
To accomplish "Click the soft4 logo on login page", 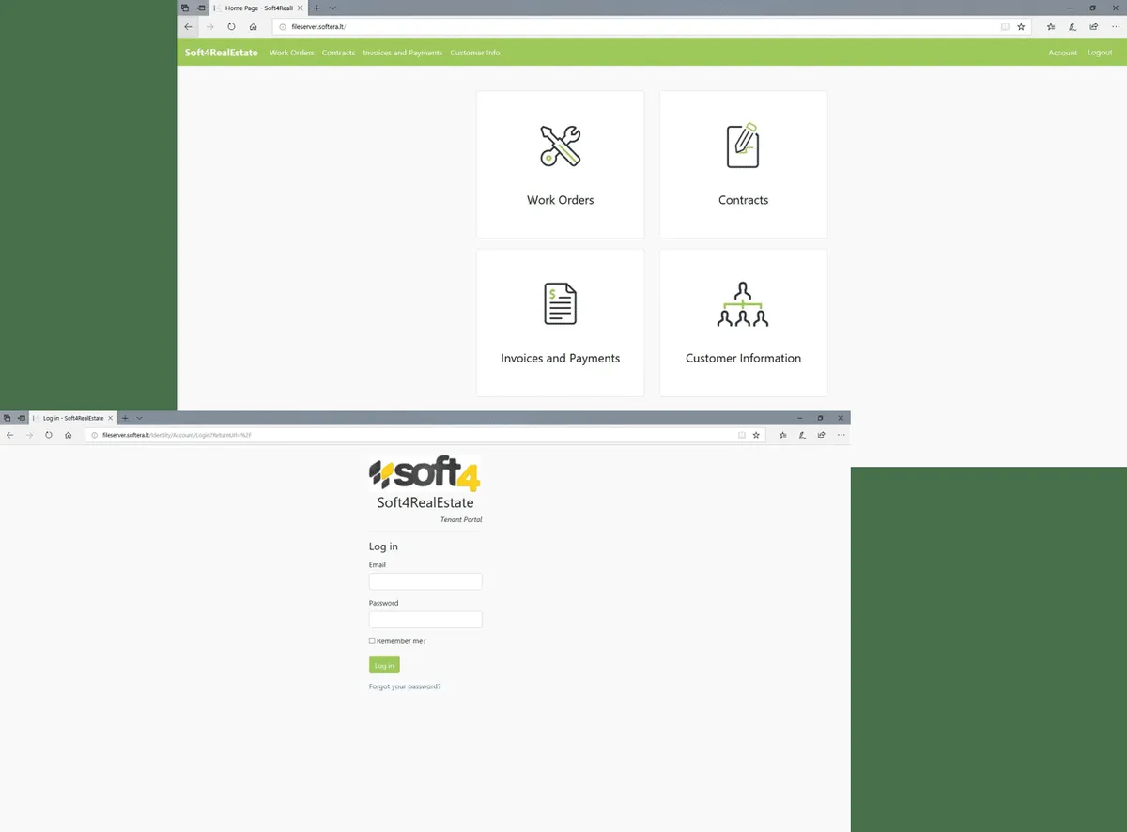I will pos(425,474).
